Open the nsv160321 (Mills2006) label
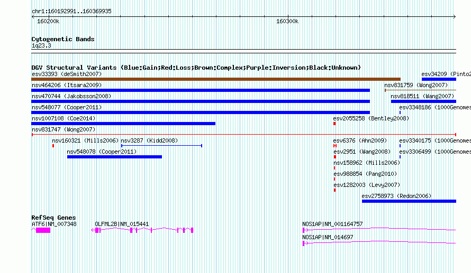 click(85, 140)
